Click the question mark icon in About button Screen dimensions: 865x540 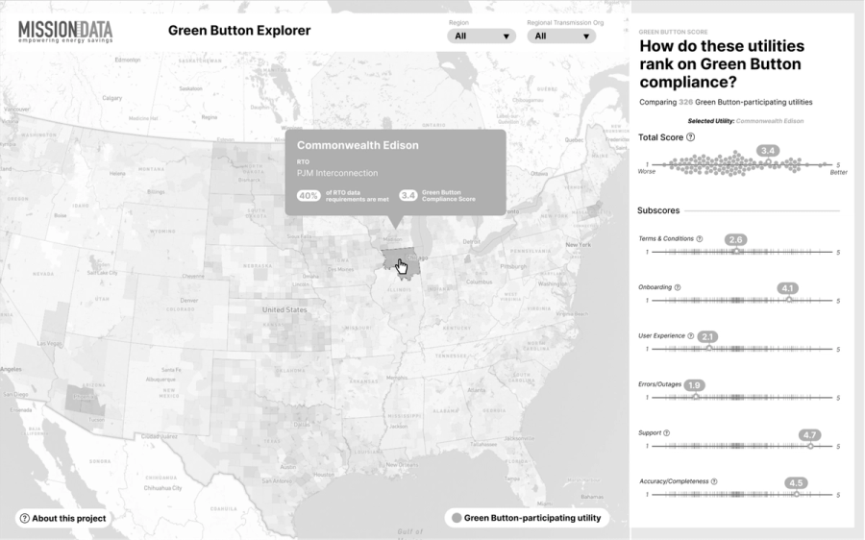pyautogui.click(x=25, y=519)
